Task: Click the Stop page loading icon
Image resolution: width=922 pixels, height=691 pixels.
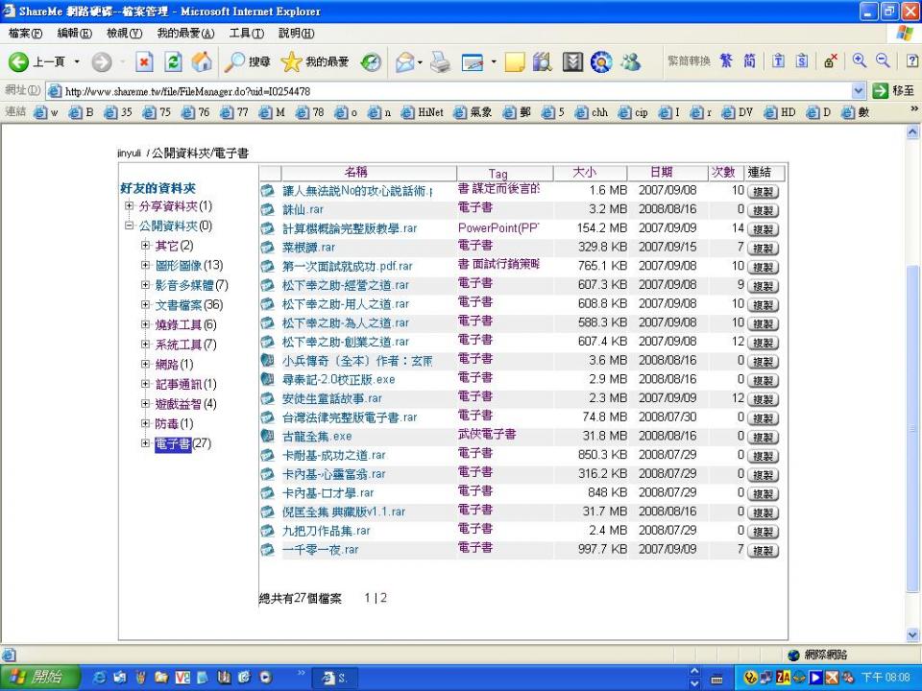Action: pos(144,61)
